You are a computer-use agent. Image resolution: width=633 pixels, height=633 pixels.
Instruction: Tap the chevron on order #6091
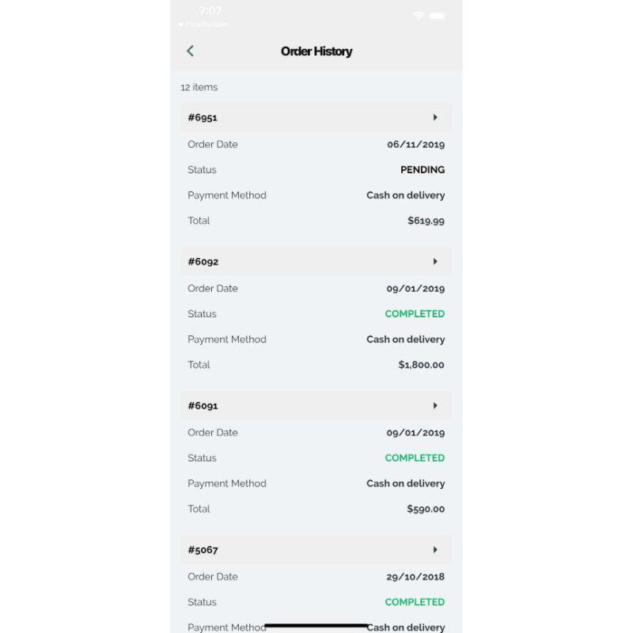436,405
